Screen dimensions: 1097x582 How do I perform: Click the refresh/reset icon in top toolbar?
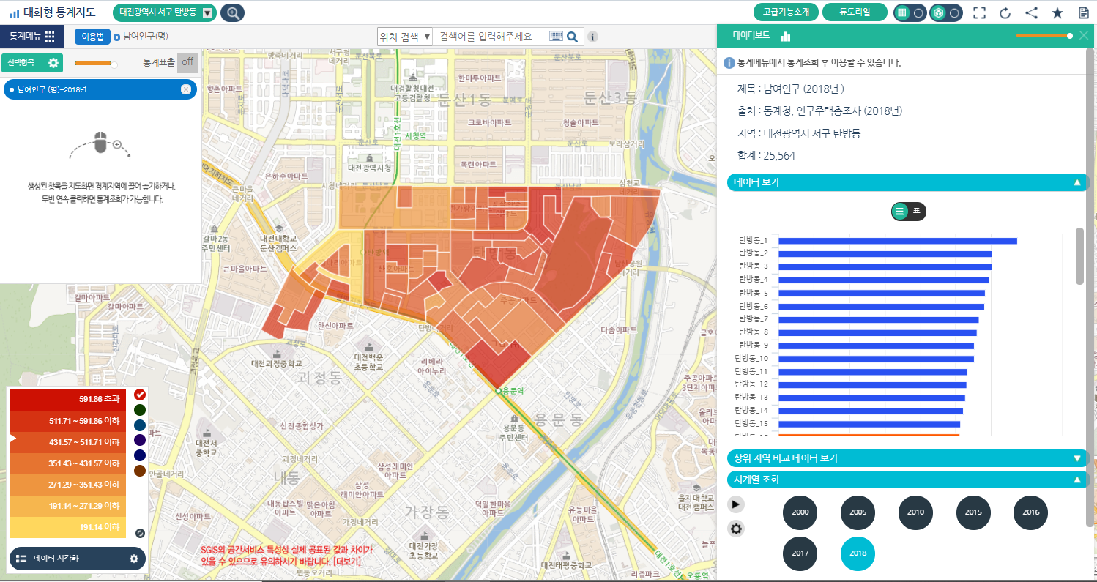[1005, 12]
